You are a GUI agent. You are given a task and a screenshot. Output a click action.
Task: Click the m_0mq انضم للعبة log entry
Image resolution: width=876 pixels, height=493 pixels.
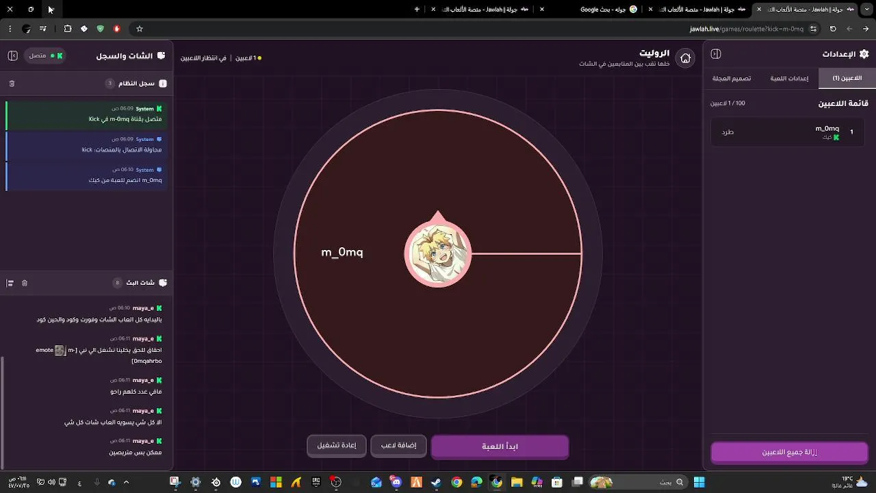tap(86, 176)
